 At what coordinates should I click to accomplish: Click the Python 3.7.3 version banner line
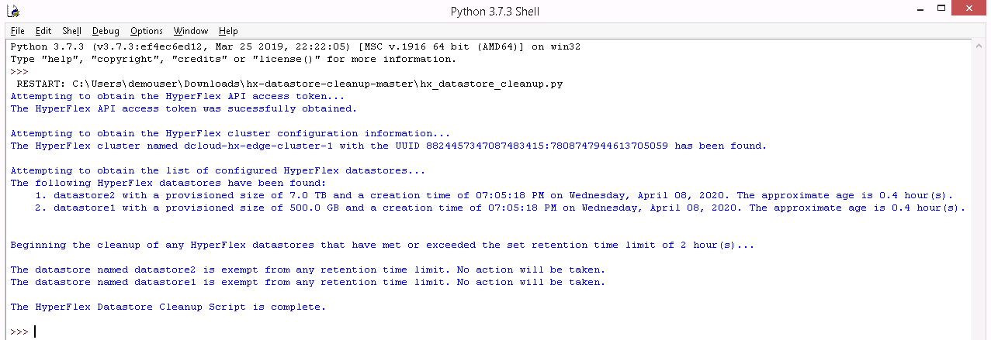(x=296, y=46)
